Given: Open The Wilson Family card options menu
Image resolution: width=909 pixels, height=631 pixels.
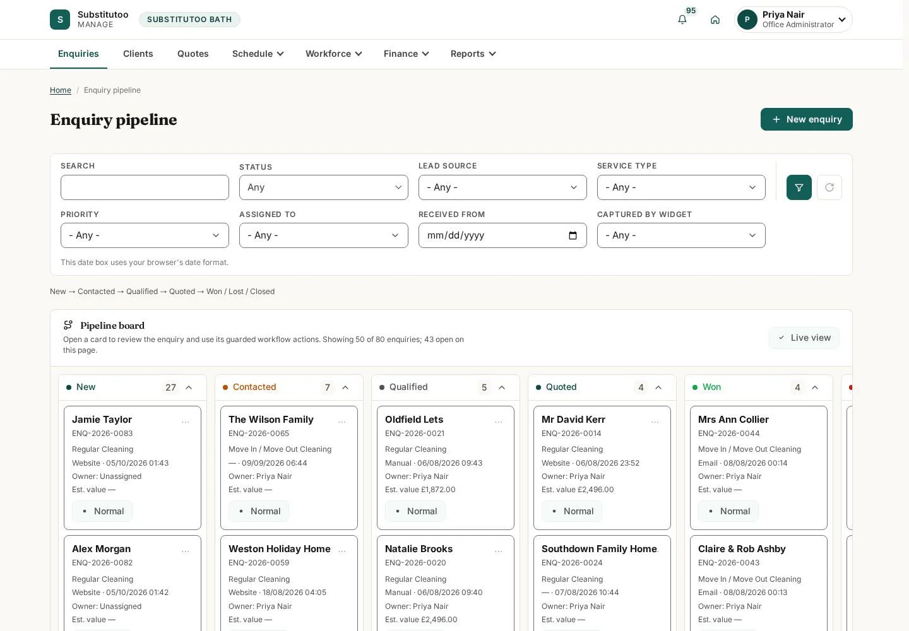Looking at the screenshot, I should tap(342, 421).
